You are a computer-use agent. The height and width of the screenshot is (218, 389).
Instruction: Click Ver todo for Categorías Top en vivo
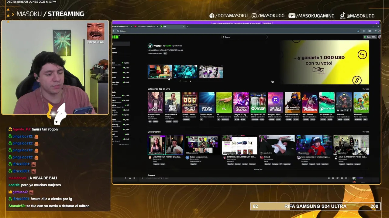(366, 89)
